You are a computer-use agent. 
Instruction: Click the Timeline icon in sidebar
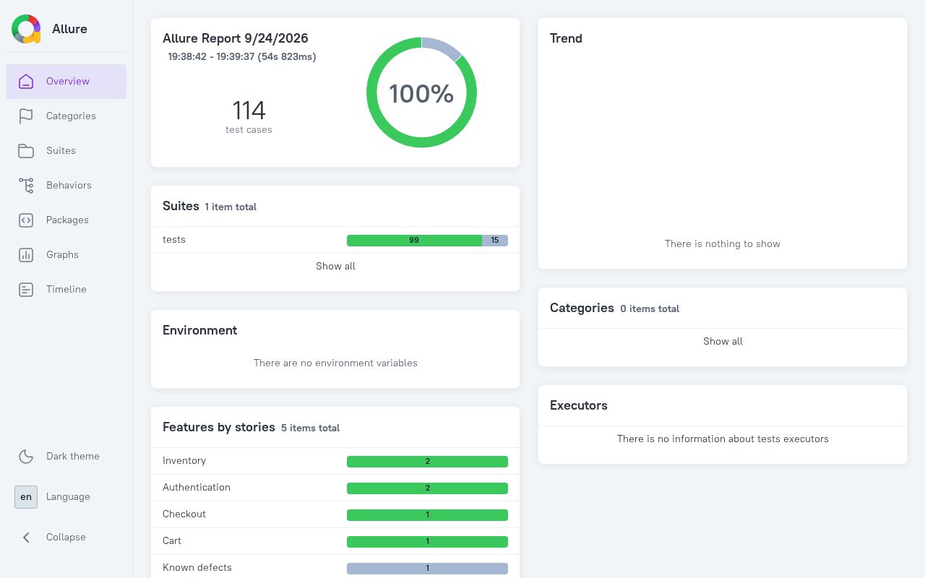pyautogui.click(x=26, y=290)
